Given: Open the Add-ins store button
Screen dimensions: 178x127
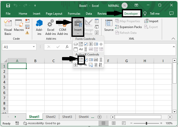Looking at the screenshot, I should [x=39, y=27].
